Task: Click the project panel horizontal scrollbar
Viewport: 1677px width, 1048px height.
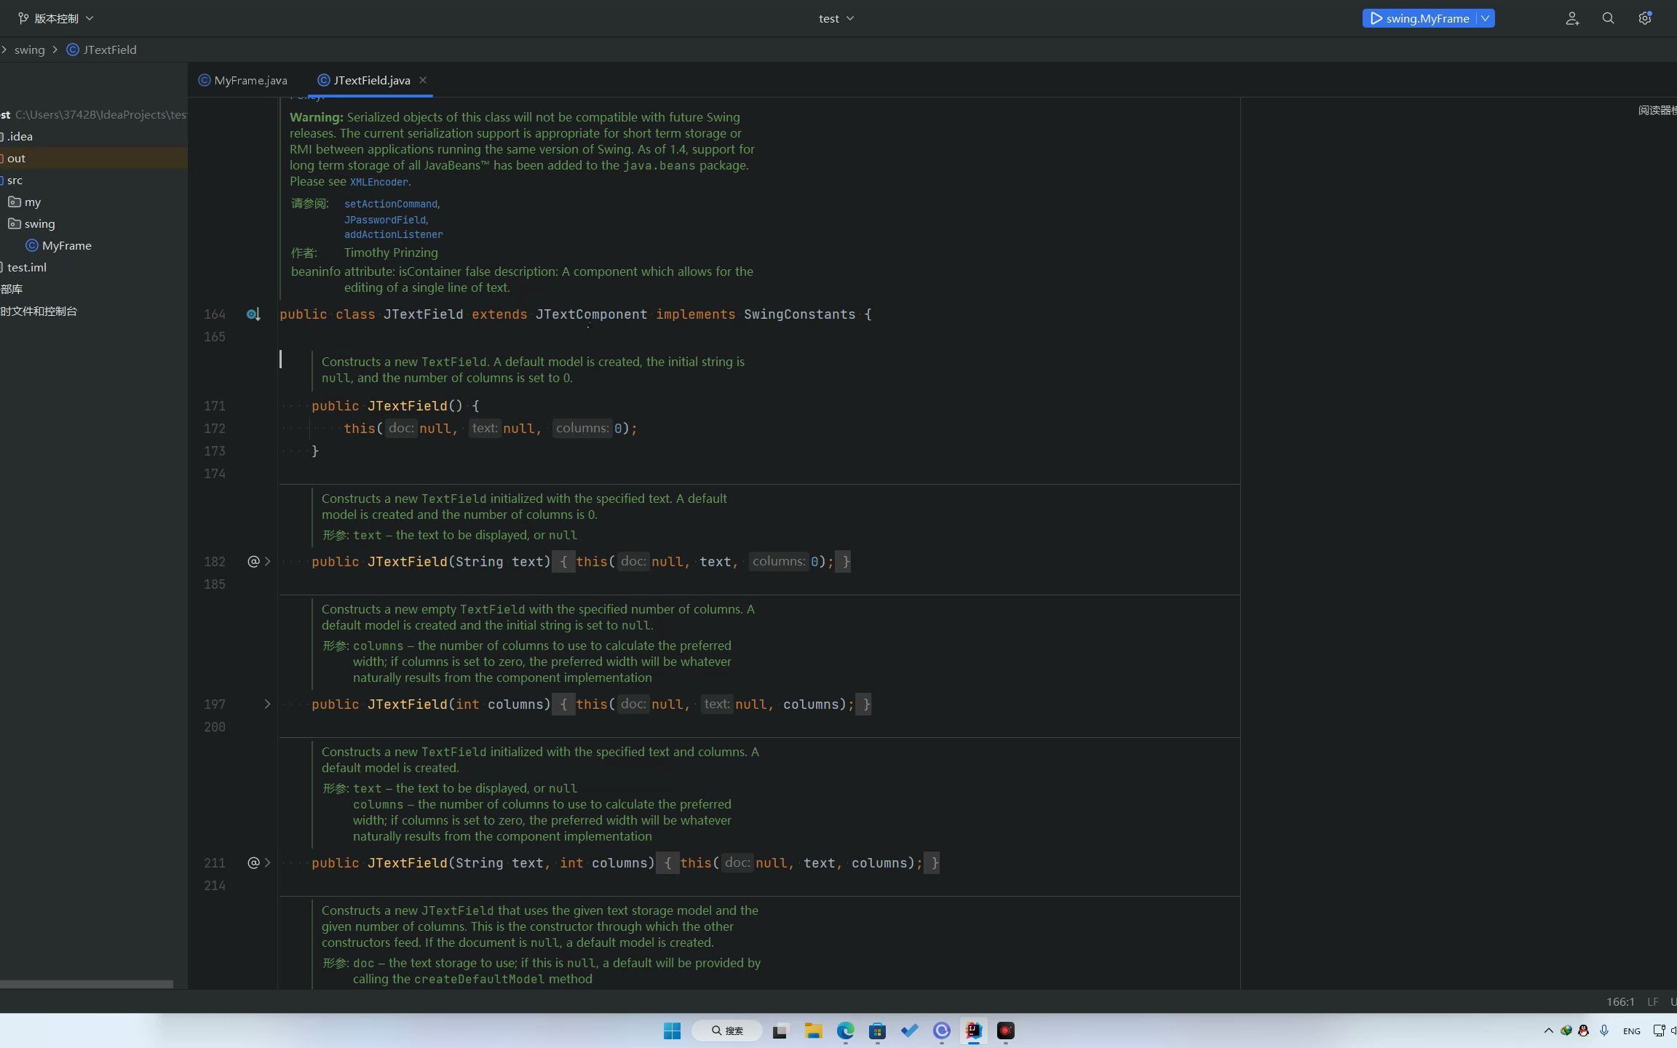Action: click(x=87, y=984)
